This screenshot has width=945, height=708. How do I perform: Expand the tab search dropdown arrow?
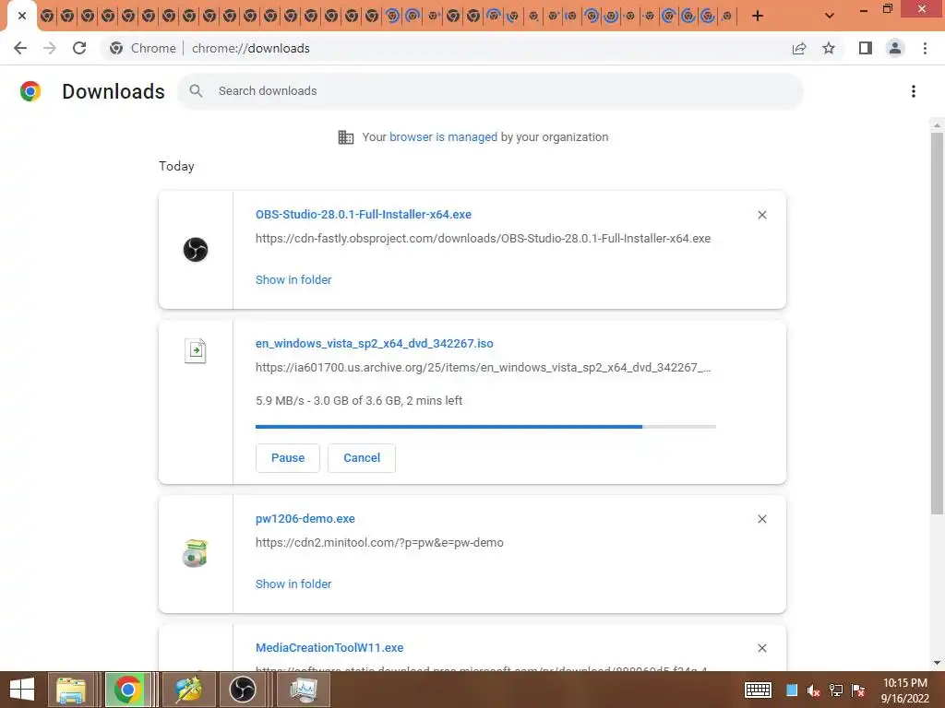(830, 16)
